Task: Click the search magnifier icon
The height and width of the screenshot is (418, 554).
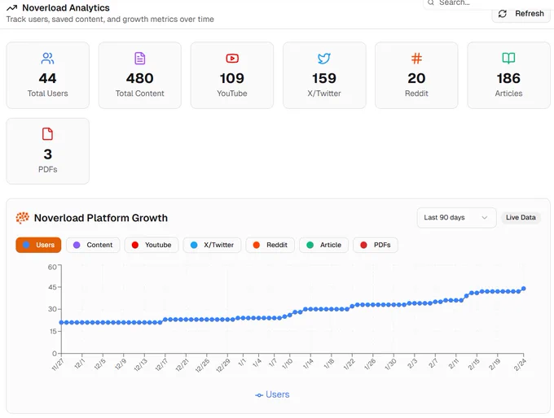Action: pyautogui.click(x=431, y=2)
